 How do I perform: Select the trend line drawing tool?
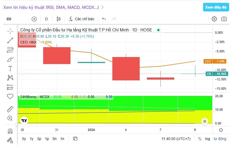click(10, 40)
